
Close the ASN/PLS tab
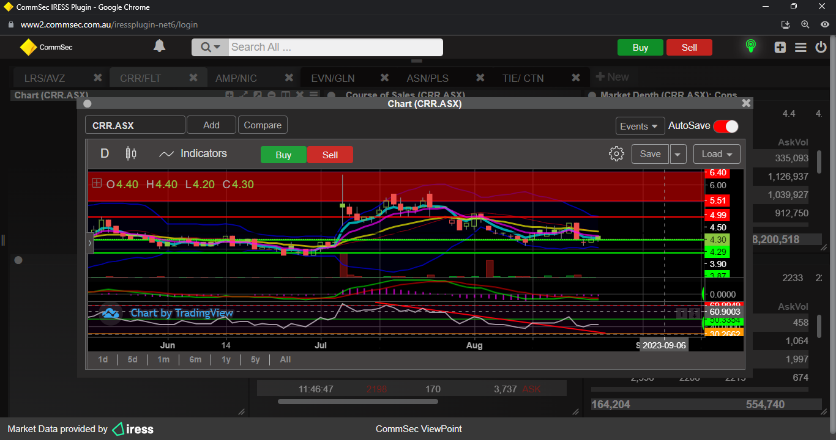click(x=480, y=78)
